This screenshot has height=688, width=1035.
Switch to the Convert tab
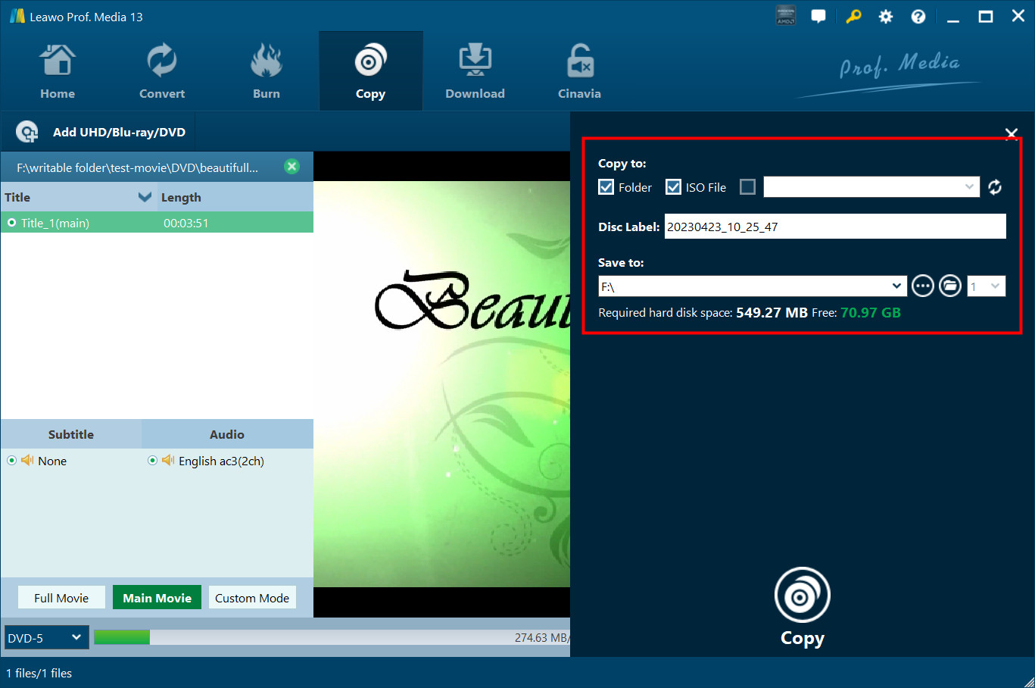pyautogui.click(x=162, y=71)
